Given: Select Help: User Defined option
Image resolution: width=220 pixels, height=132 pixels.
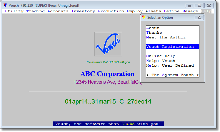Looking at the screenshot, I should [x=173, y=65].
